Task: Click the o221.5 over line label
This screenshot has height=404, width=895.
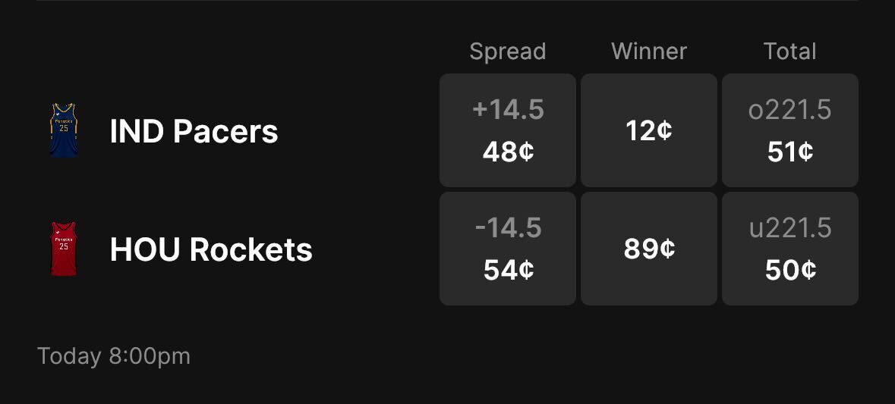Action: pyautogui.click(x=790, y=111)
